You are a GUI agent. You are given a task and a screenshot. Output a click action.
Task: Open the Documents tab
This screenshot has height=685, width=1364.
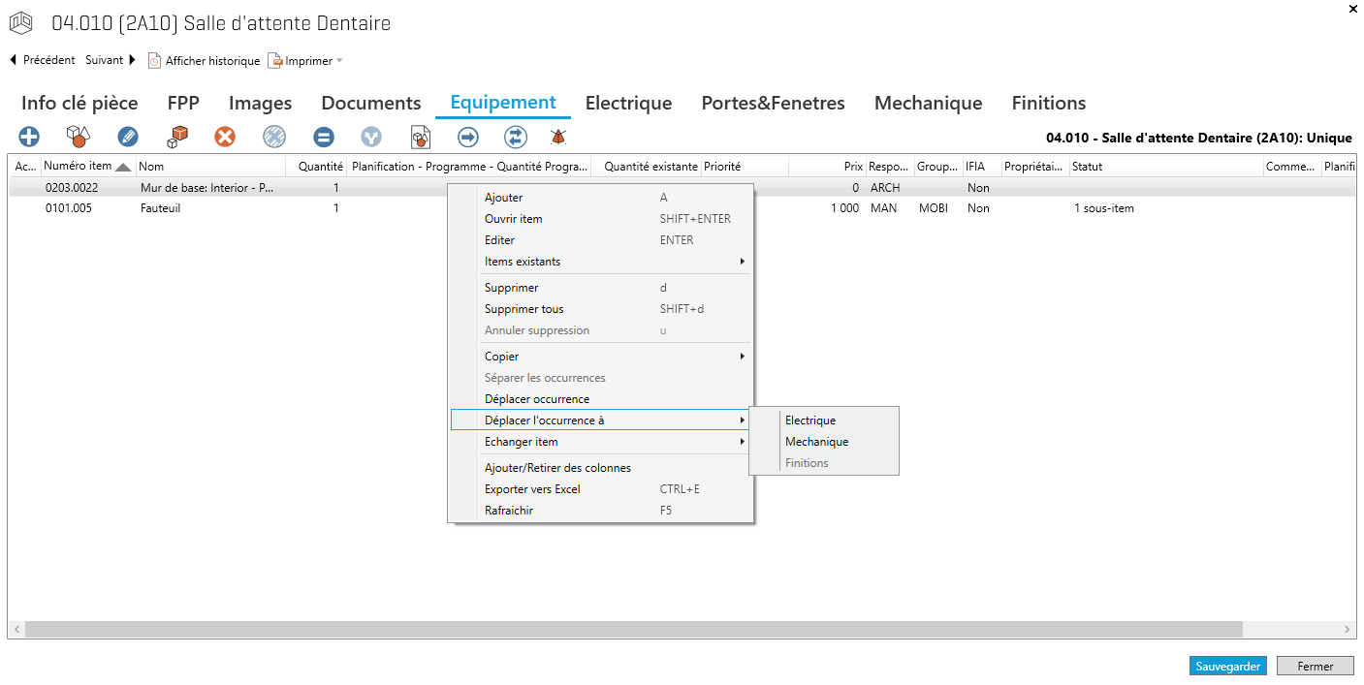click(x=370, y=103)
